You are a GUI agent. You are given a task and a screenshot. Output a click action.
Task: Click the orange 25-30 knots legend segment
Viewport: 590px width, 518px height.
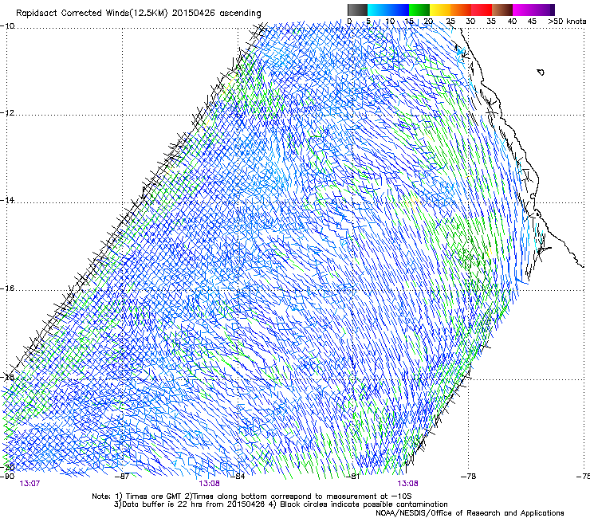coord(461,10)
